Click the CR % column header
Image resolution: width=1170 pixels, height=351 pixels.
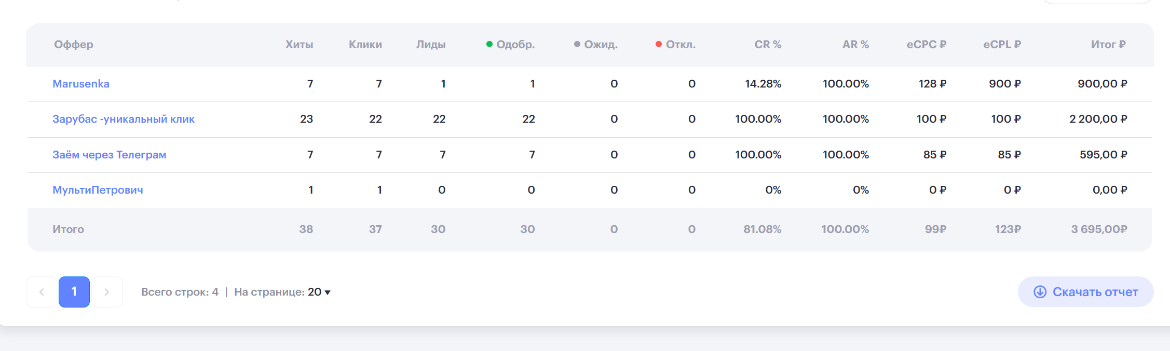click(x=768, y=45)
